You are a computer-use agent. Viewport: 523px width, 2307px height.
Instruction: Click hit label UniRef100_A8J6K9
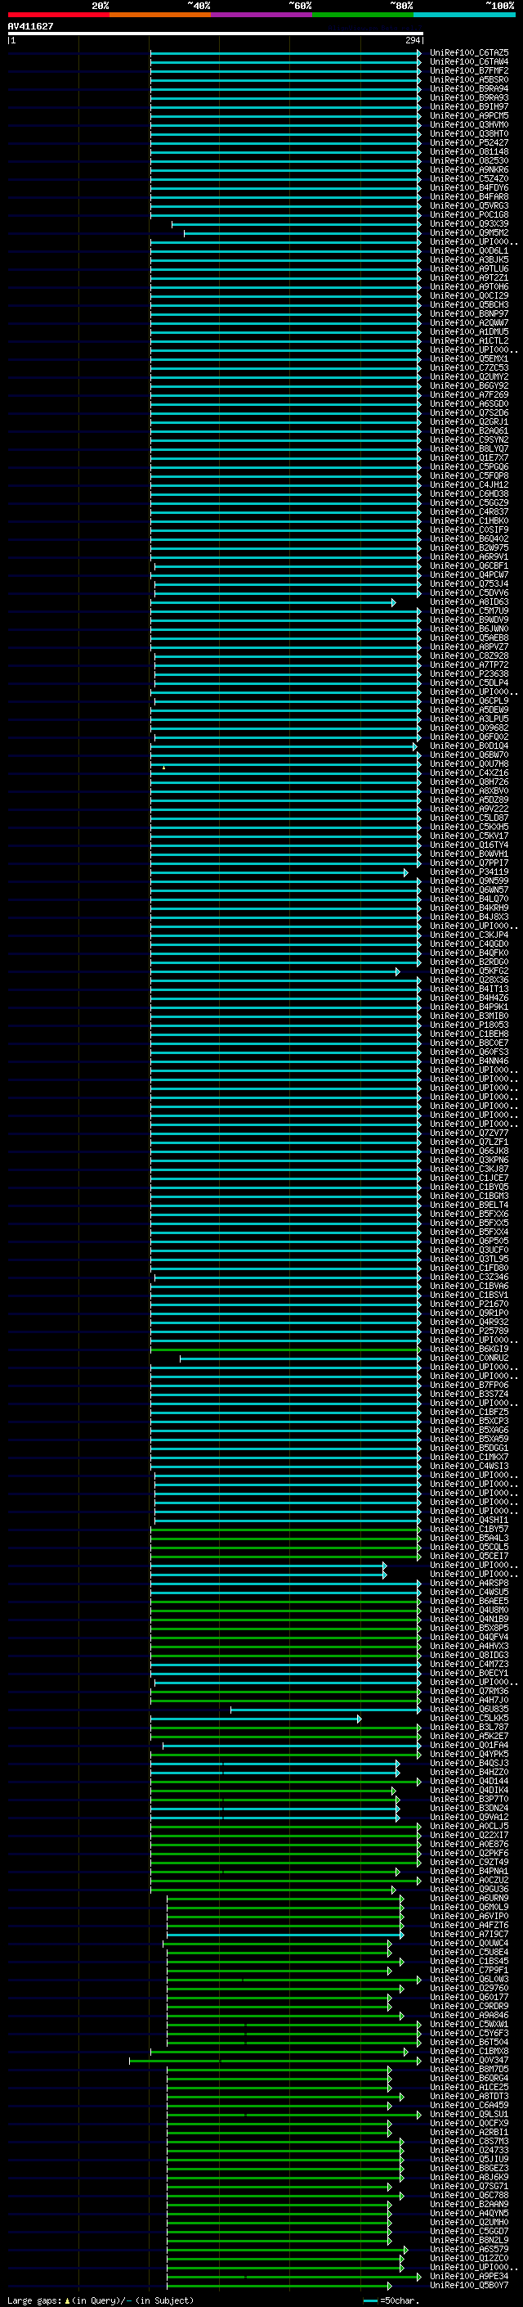(469, 2177)
